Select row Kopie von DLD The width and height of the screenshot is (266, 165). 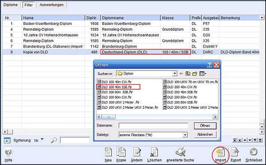pyautogui.click(x=131, y=52)
